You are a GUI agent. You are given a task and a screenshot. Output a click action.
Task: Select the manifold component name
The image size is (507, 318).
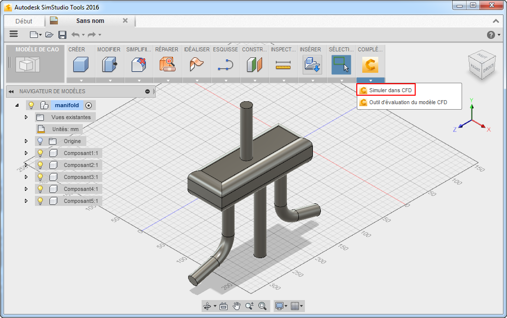(67, 105)
